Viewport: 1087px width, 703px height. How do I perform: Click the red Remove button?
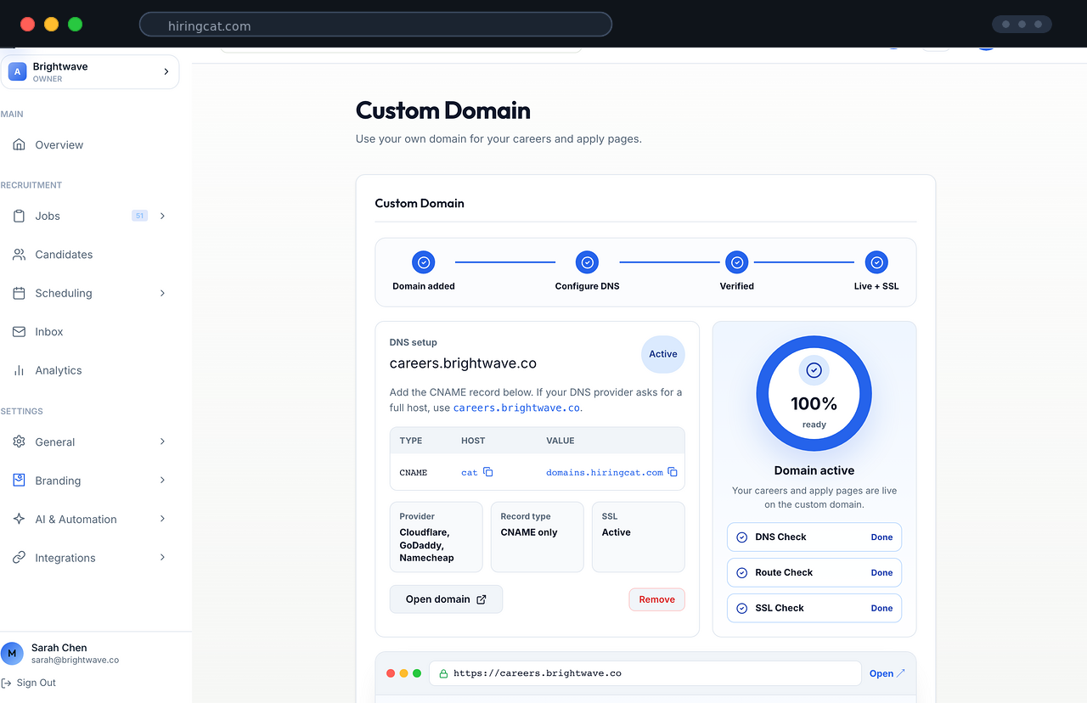coord(656,599)
